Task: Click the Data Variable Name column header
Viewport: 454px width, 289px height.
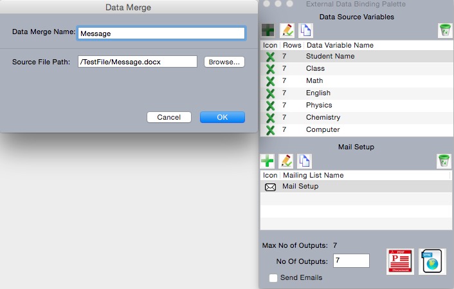Action: [340, 45]
